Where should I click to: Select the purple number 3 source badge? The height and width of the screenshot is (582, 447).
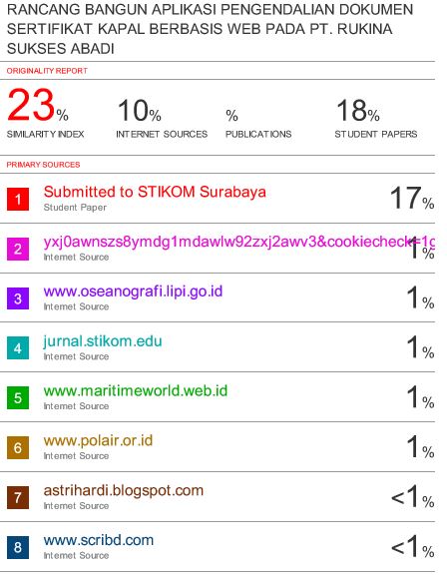click(x=18, y=298)
